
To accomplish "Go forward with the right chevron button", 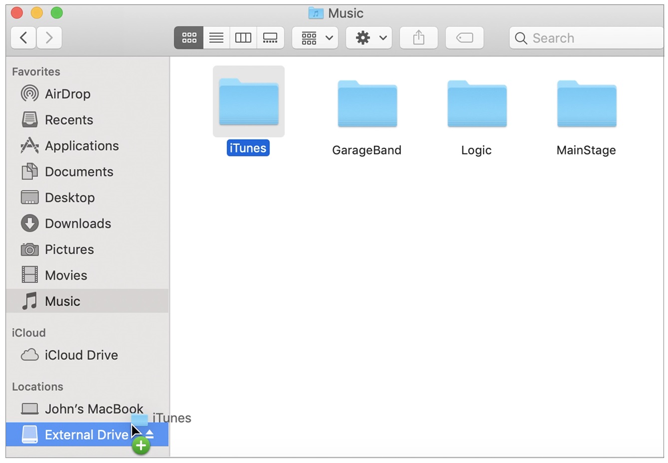I will (x=49, y=37).
